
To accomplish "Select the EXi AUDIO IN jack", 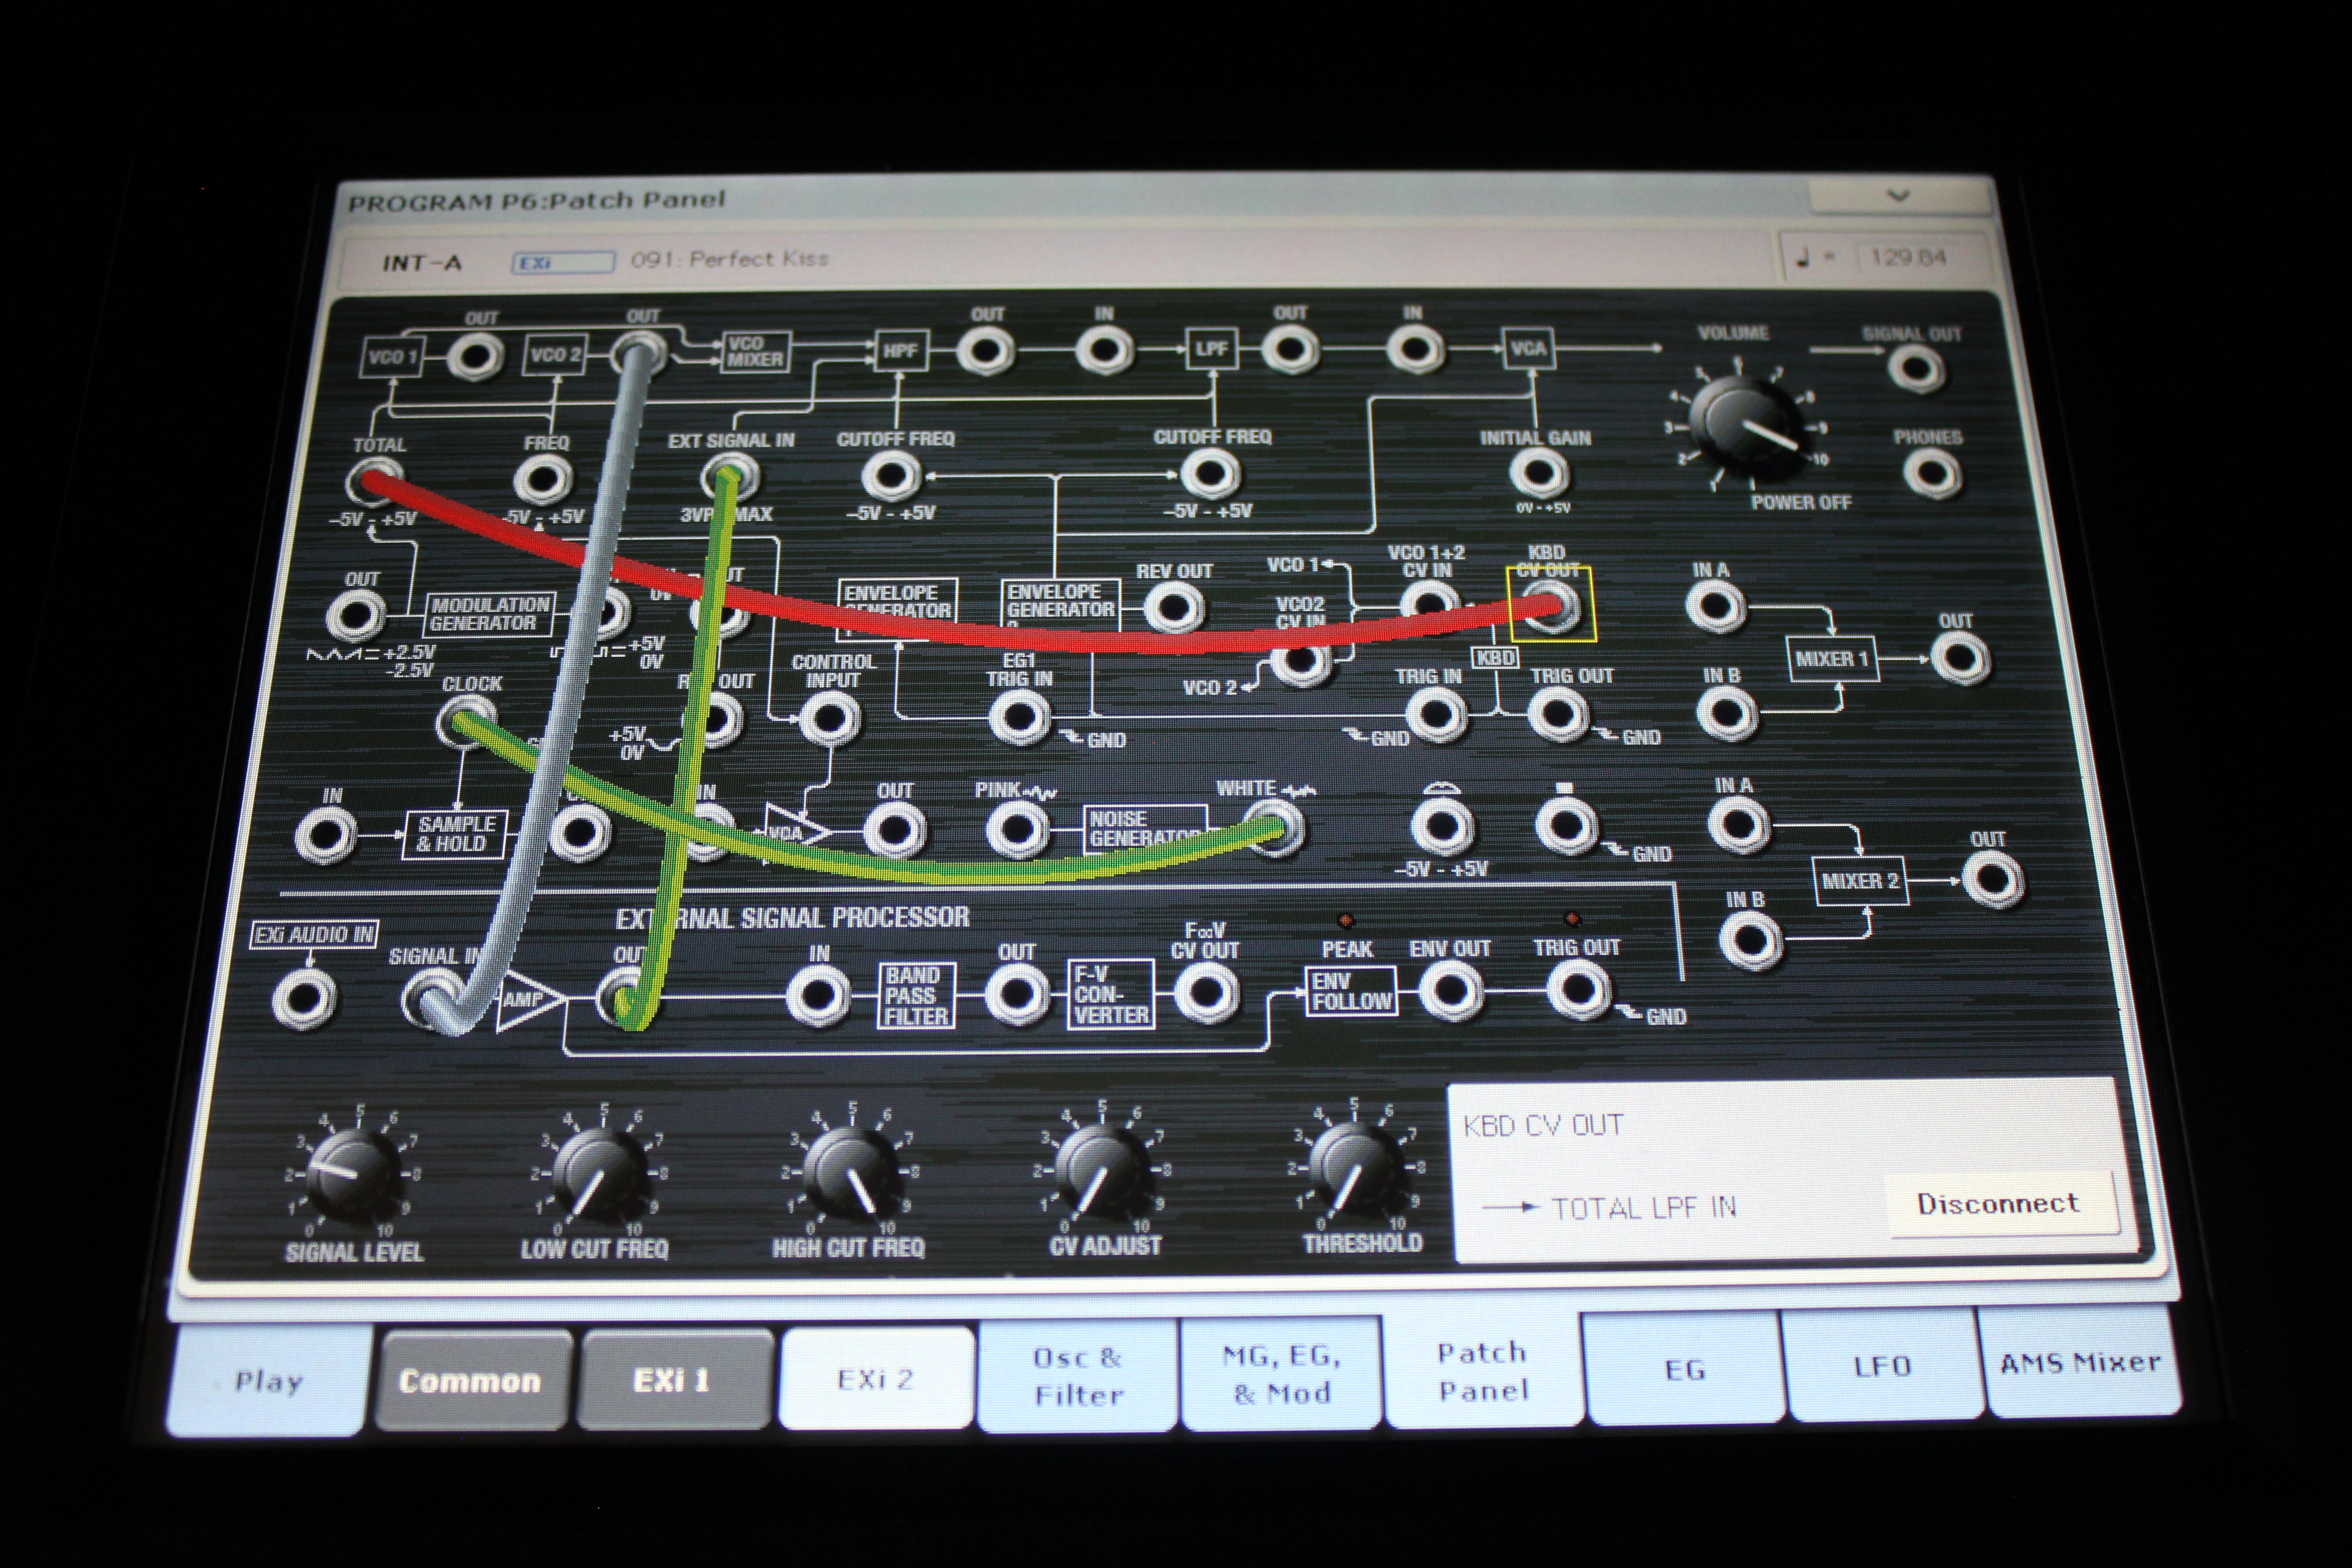I will click(304, 998).
